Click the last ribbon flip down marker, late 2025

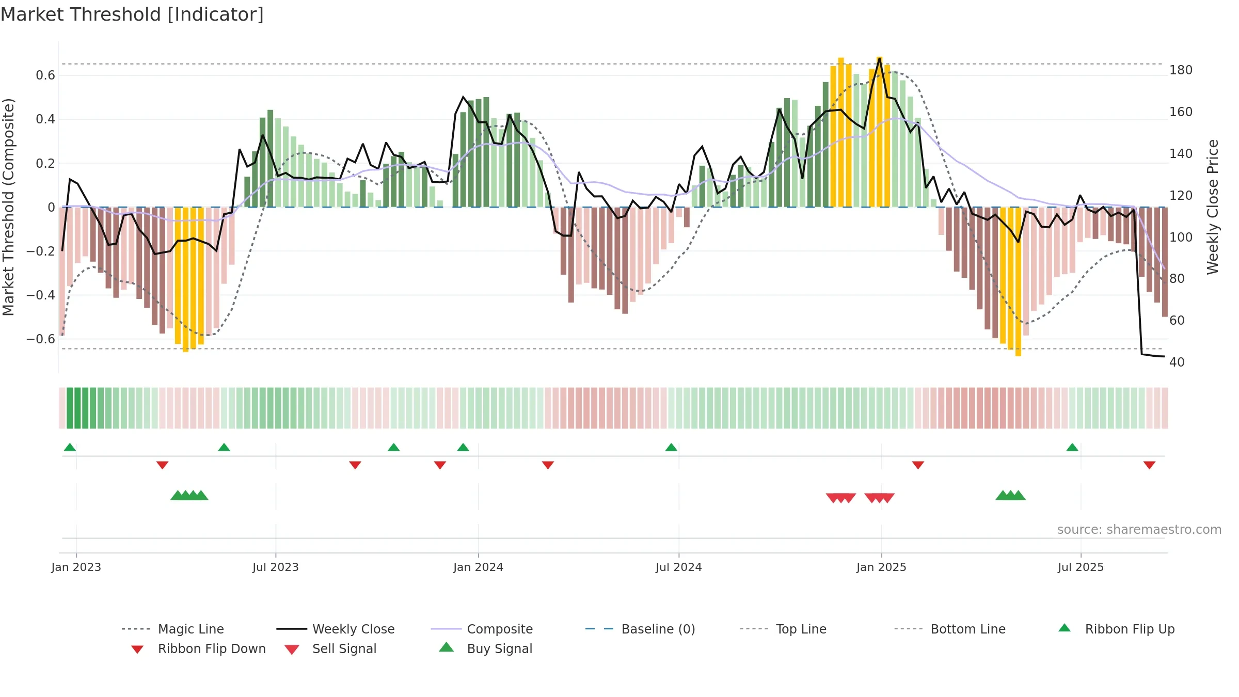[1149, 465]
